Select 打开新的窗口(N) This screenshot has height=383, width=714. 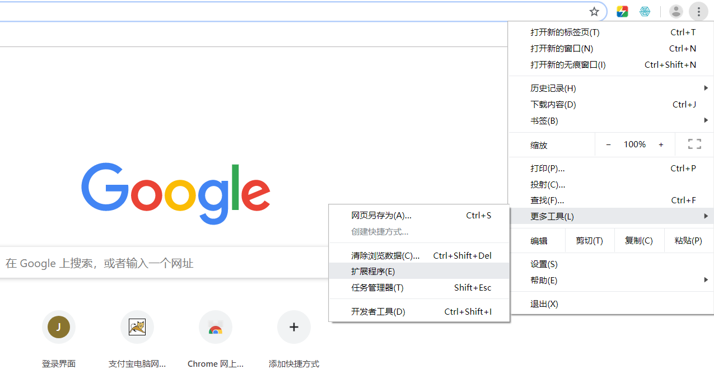tap(611, 49)
